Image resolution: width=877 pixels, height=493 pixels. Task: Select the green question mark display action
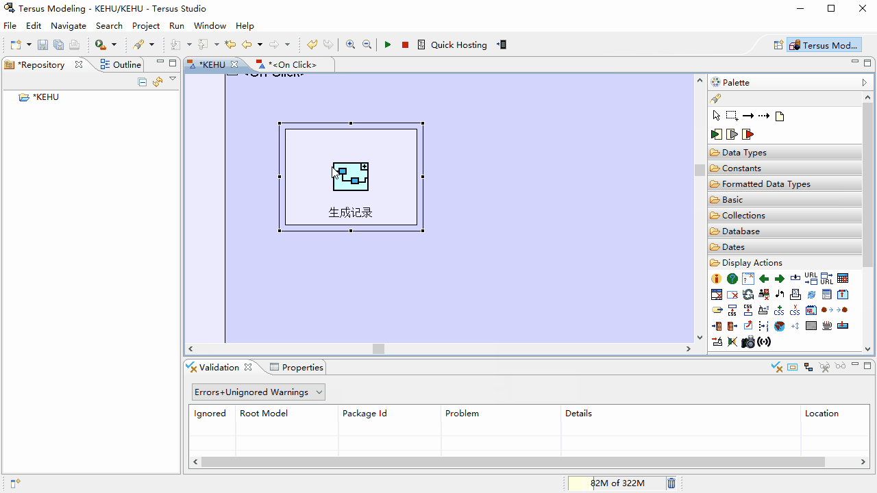pyautogui.click(x=732, y=279)
